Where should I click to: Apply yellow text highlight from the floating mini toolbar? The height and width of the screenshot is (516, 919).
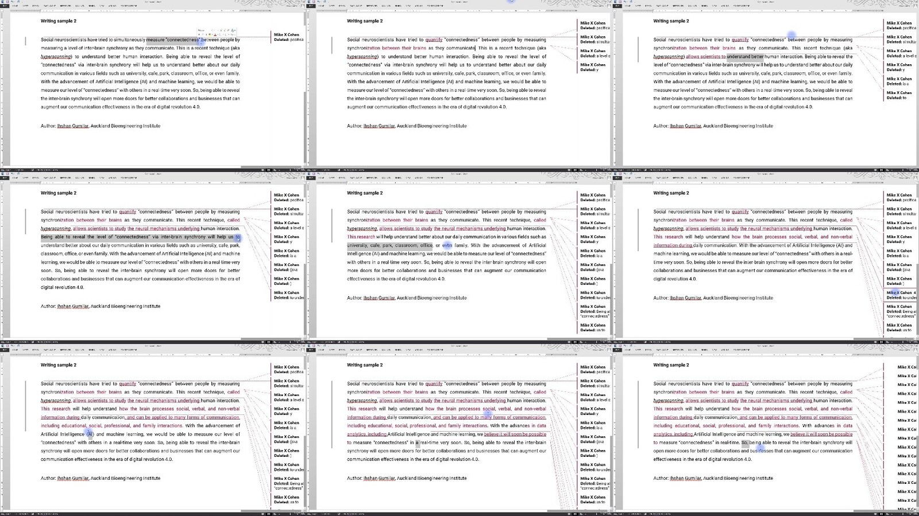click(210, 34)
